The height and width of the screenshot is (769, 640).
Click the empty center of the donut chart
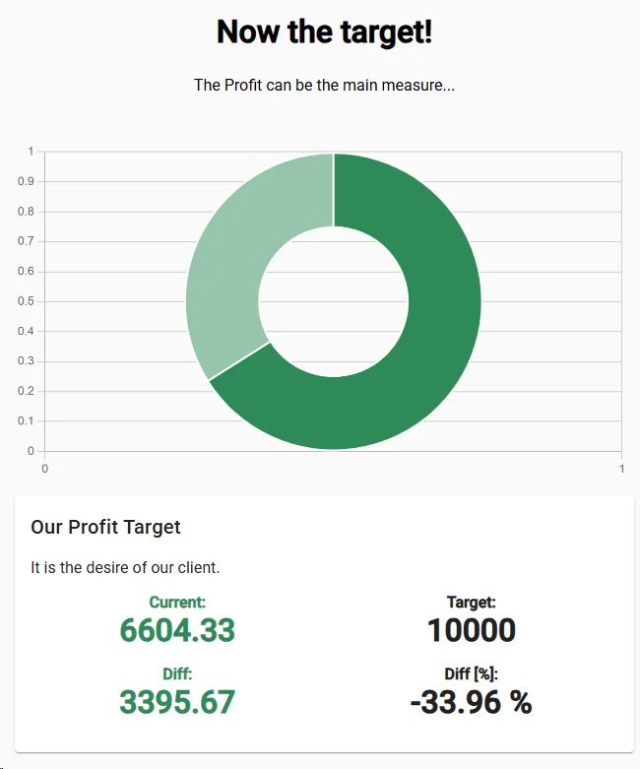pyautogui.click(x=334, y=301)
